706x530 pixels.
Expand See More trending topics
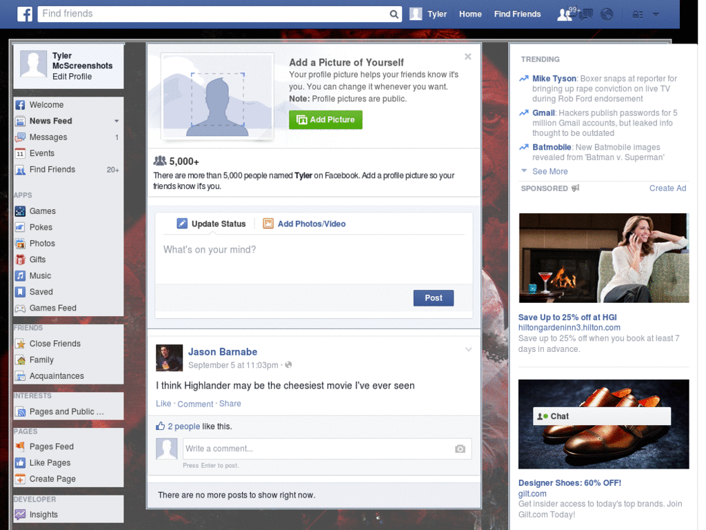pyautogui.click(x=549, y=171)
